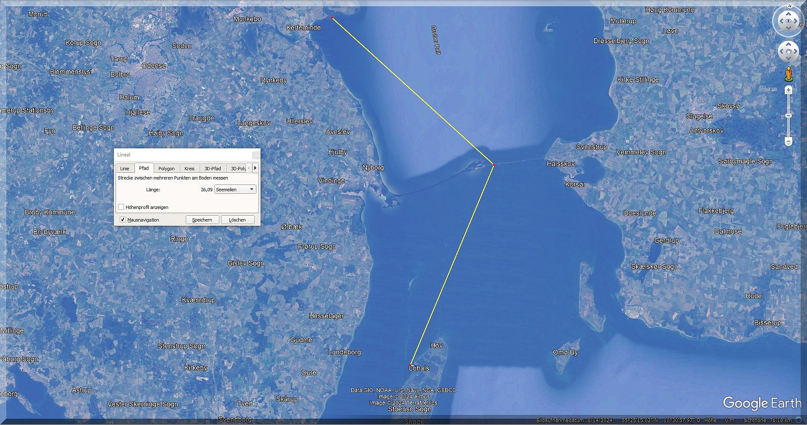Click the zoom slider handle
807x425 pixels.
[x=789, y=116]
